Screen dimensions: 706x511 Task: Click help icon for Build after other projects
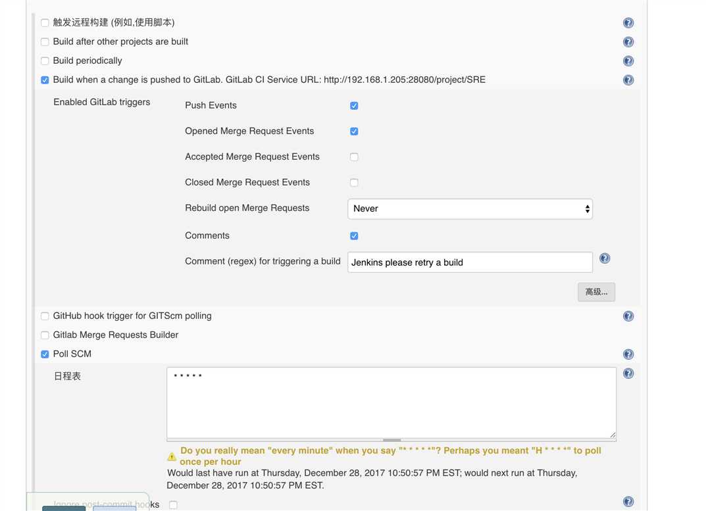click(x=628, y=42)
